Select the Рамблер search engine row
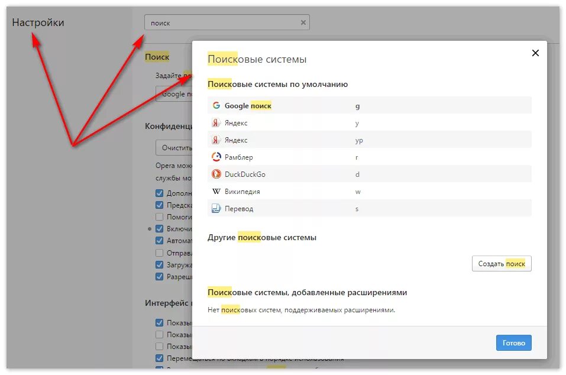The image size is (566, 375). [369, 157]
